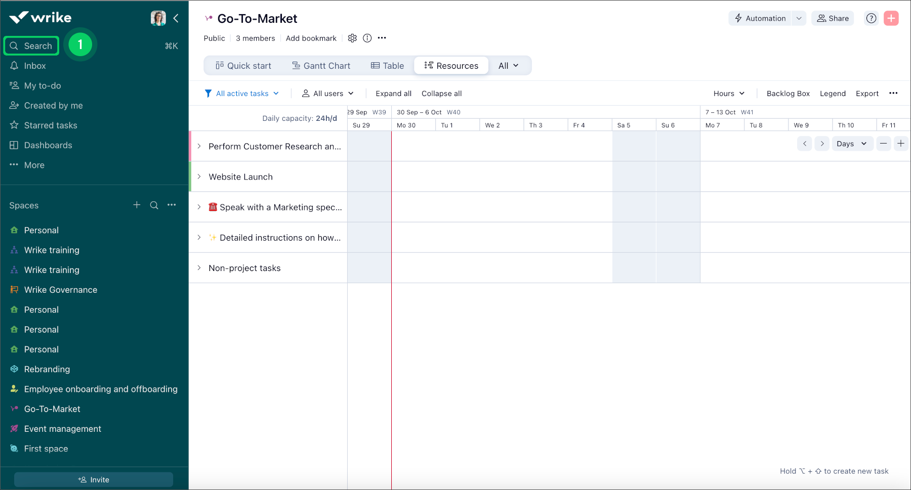Open the project info icon
911x490 pixels.
point(367,38)
